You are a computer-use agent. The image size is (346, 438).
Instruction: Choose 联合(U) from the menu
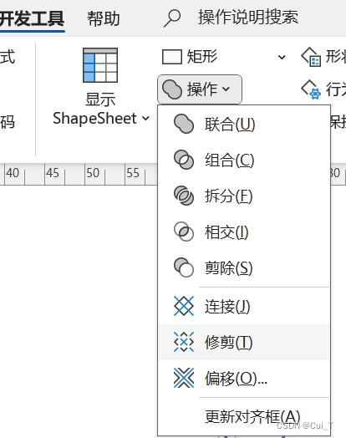coord(244,124)
